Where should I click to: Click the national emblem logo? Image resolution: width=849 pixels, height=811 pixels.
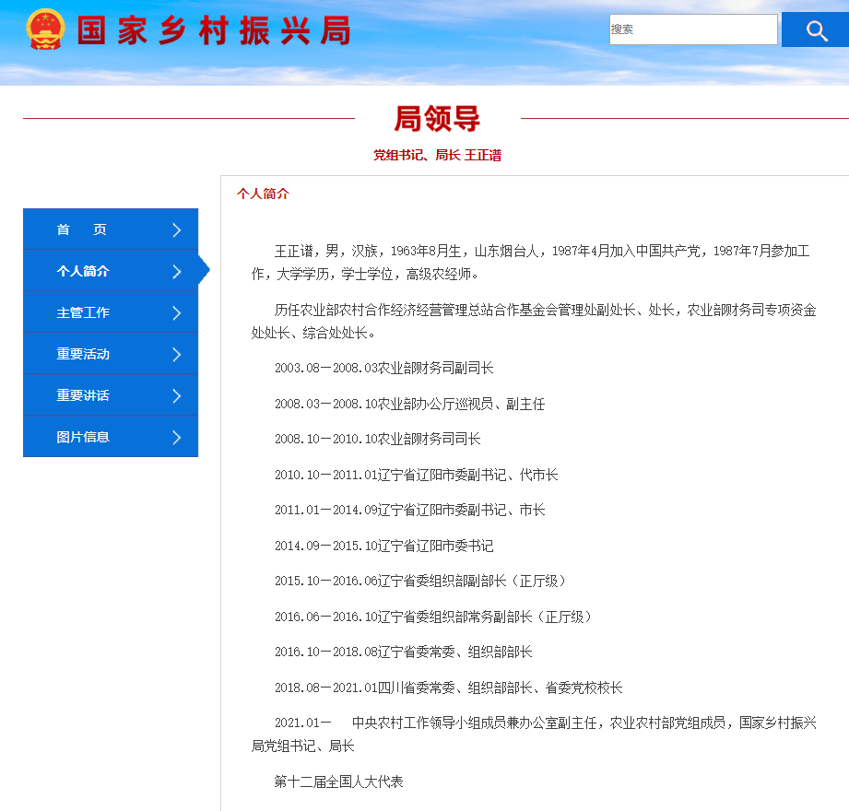click(x=45, y=29)
